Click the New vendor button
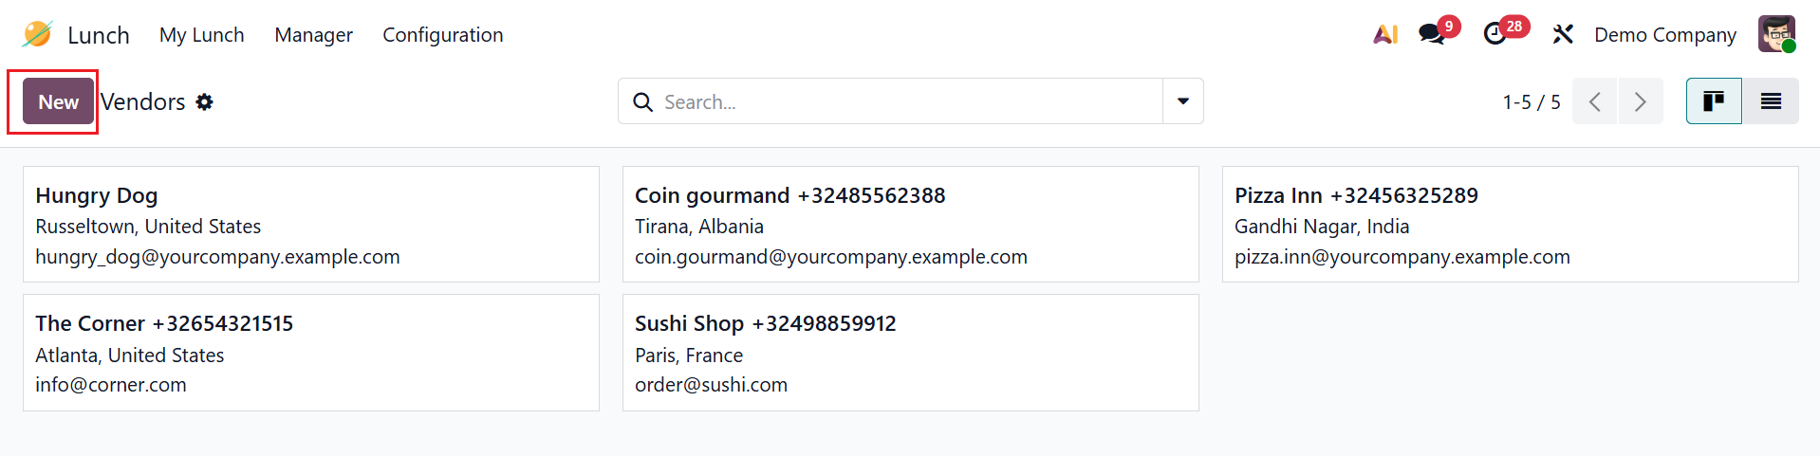 tap(58, 101)
